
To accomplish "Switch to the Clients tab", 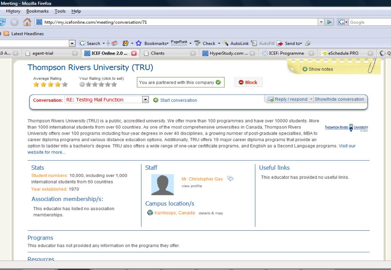I will tap(169, 53).
